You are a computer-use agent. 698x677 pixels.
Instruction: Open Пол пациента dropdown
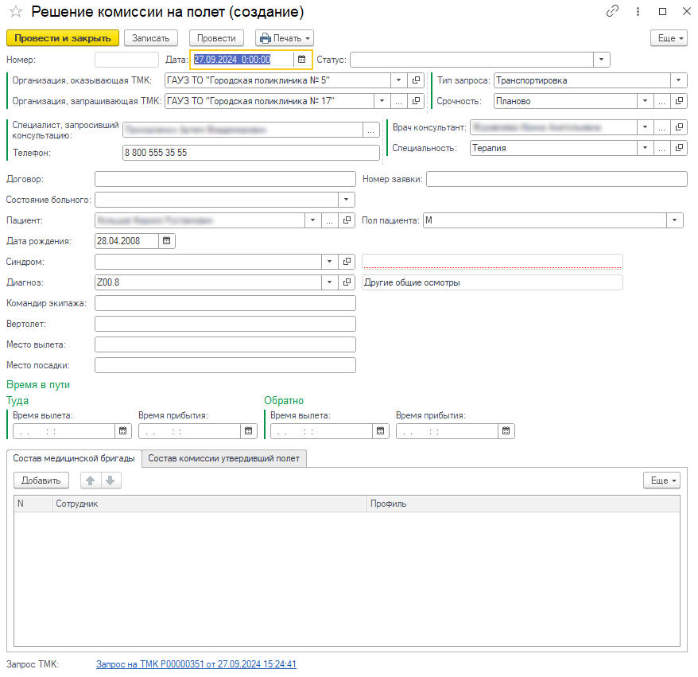(x=675, y=220)
